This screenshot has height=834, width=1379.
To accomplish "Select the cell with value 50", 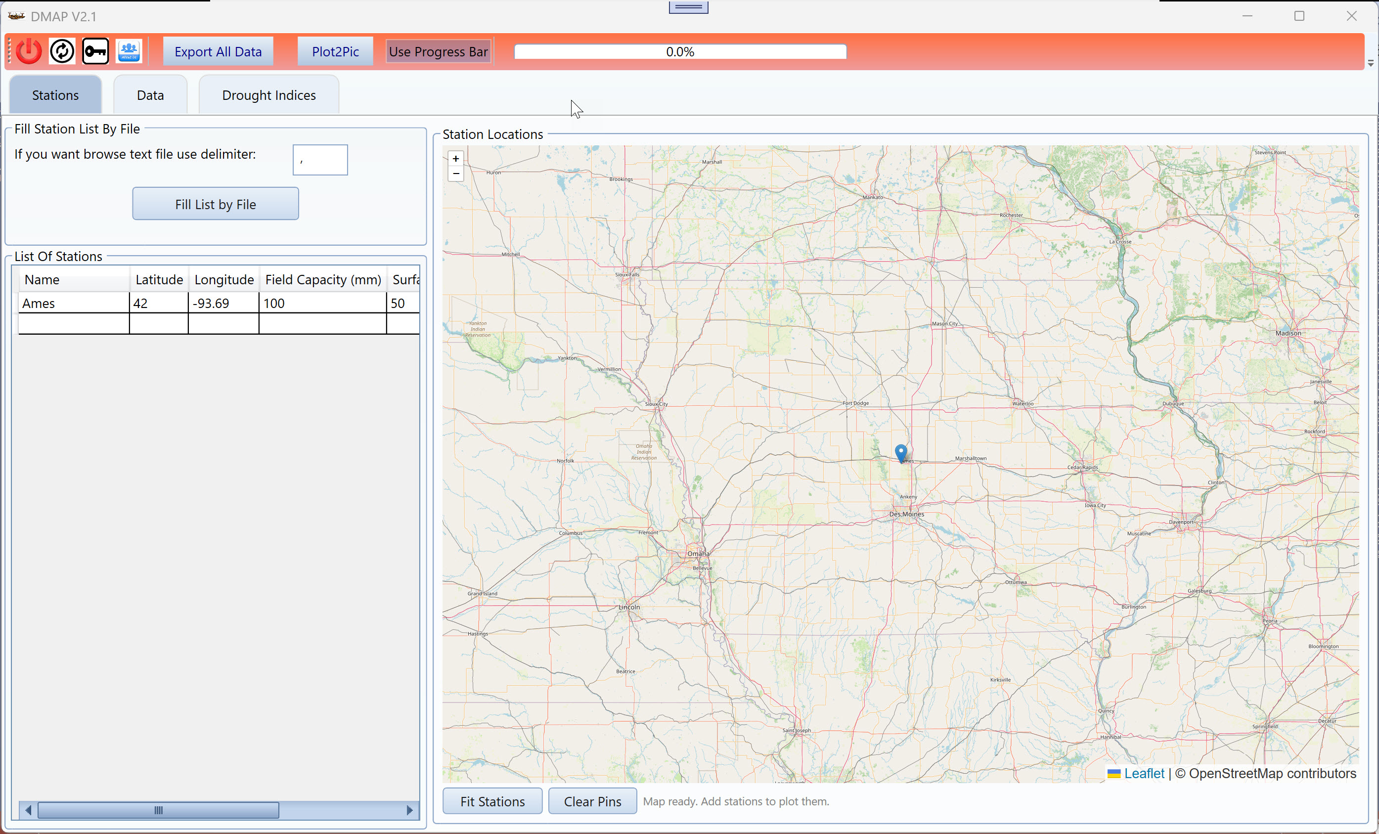I will click(x=403, y=304).
